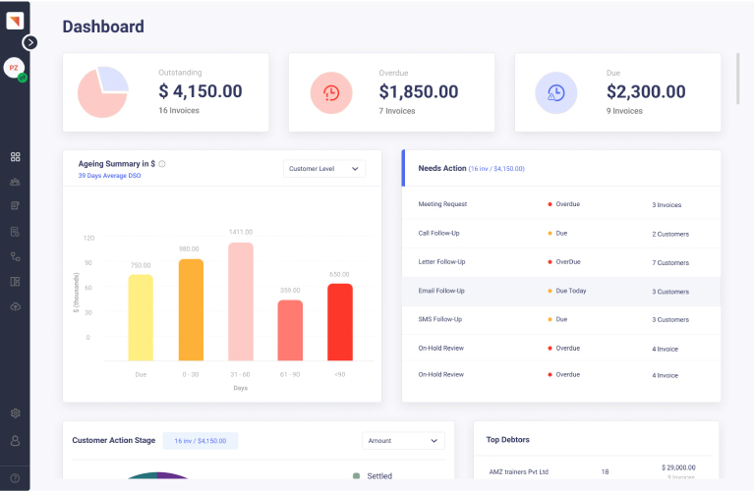Expand the sidebar with the arrow button
The image size is (754, 492).
29,43
